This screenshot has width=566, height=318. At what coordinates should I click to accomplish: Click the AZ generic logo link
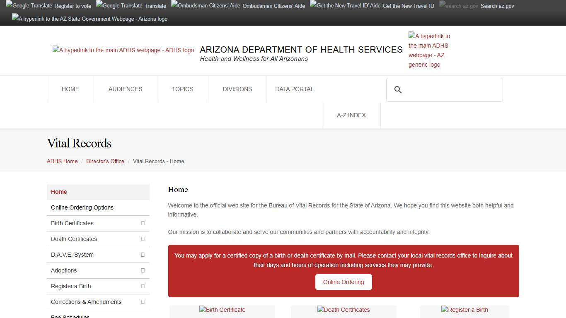click(x=429, y=50)
